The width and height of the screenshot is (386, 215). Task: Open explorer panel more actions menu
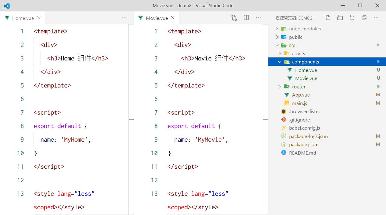pyautogui.click(x=376, y=18)
